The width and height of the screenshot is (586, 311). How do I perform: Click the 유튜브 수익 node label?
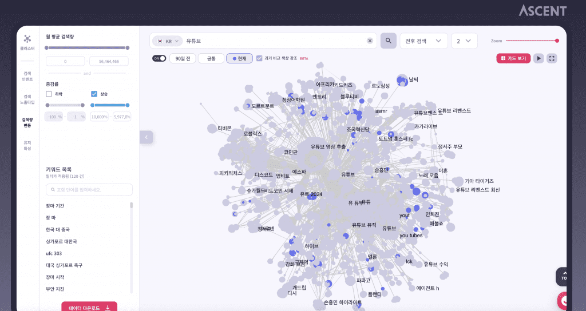coord(435,264)
